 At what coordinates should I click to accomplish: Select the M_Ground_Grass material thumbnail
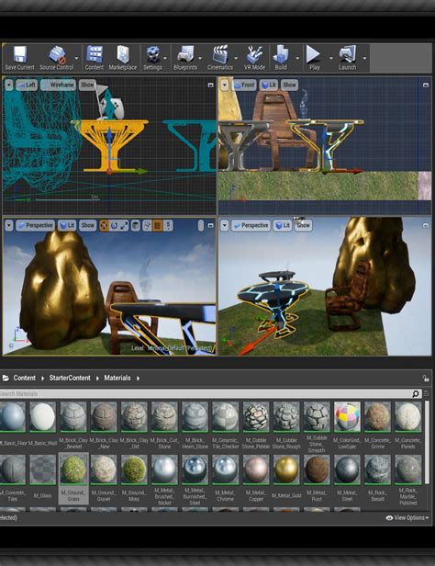[73, 470]
